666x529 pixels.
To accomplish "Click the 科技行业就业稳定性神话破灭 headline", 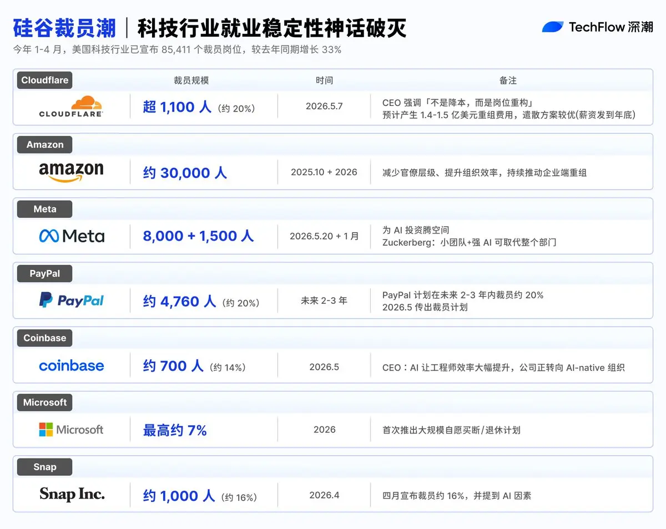I will [x=272, y=27].
